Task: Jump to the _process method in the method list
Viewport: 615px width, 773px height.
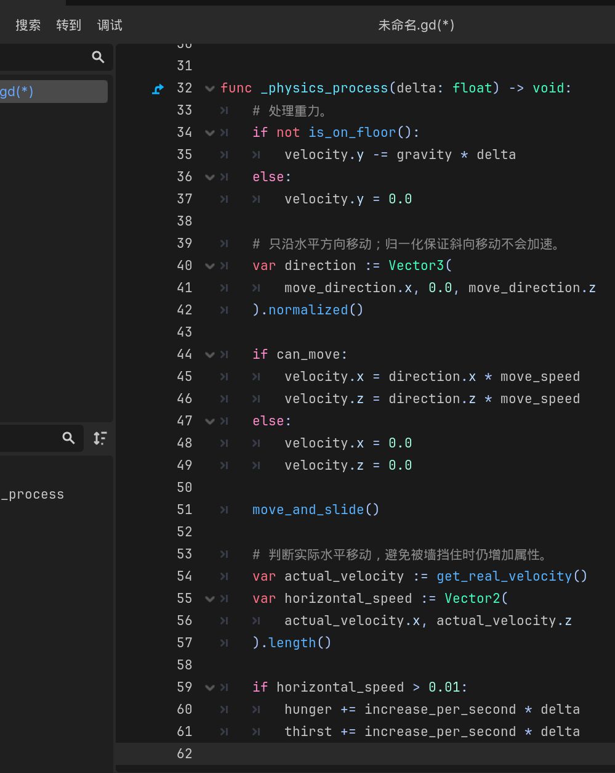Action: point(32,494)
